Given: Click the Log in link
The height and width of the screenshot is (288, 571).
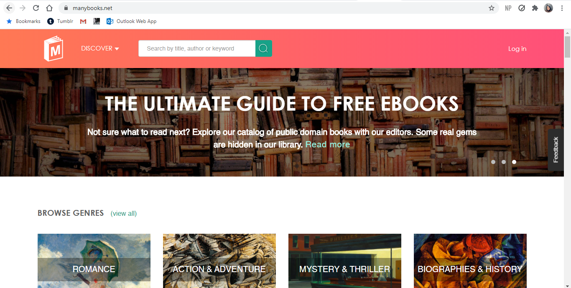Looking at the screenshot, I should click(517, 49).
